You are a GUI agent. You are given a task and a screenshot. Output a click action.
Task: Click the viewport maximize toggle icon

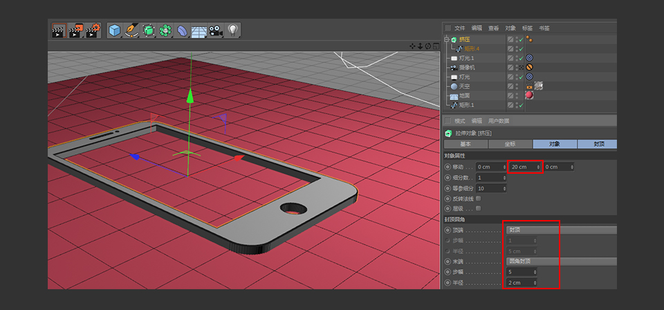[436, 46]
